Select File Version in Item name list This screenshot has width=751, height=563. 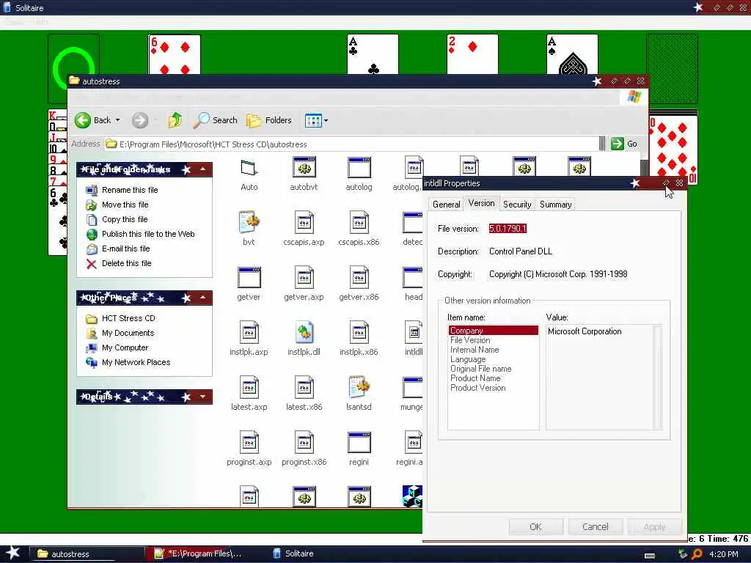(x=470, y=340)
